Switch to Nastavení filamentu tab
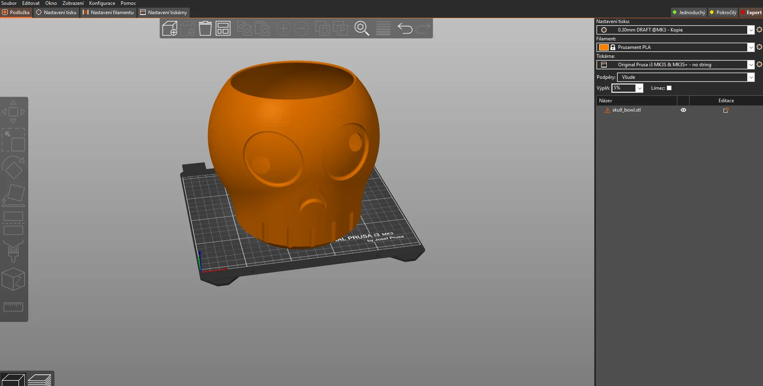 (x=108, y=13)
